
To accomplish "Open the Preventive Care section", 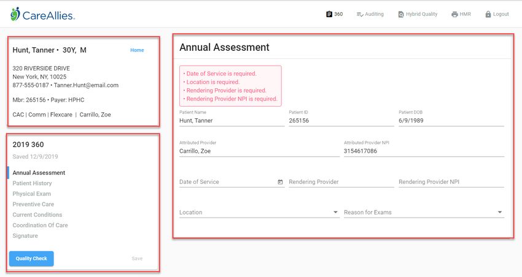I will (33, 204).
